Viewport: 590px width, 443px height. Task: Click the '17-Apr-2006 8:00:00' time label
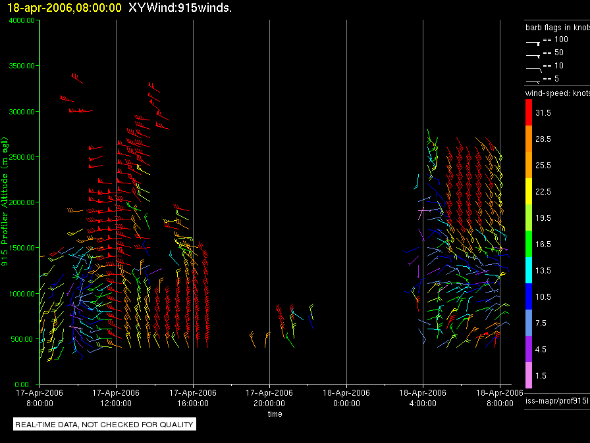tap(40, 398)
